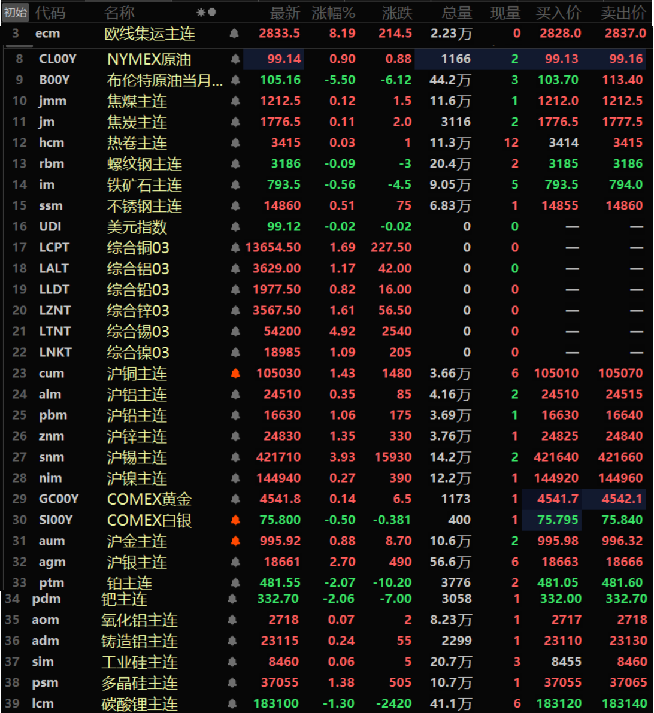Click latest price 13654.50 of 综合铜03
Screen dimensions: 654x713
[x=273, y=247]
